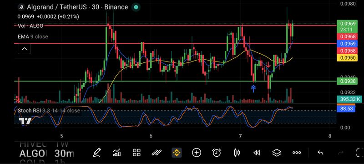This screenshot has width=364, height=164.
Task: Click the green market status dot
Action: pyautogui.click(x=136, y=7)
